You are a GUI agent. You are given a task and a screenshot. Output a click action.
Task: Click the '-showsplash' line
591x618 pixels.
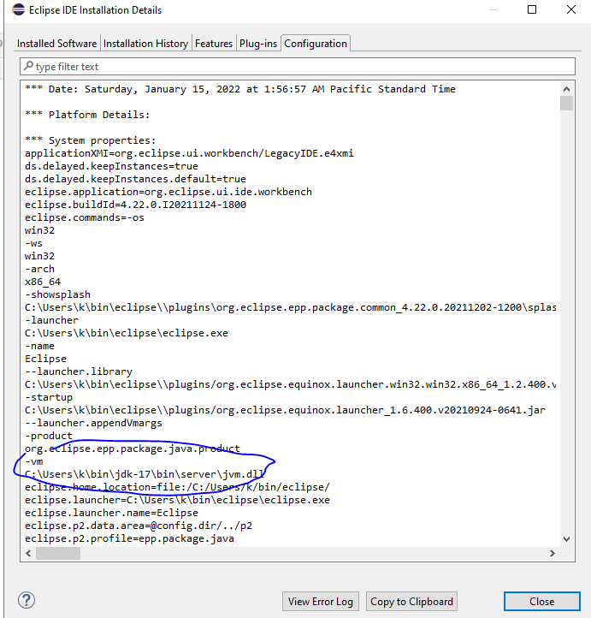[x=57, y=294]
